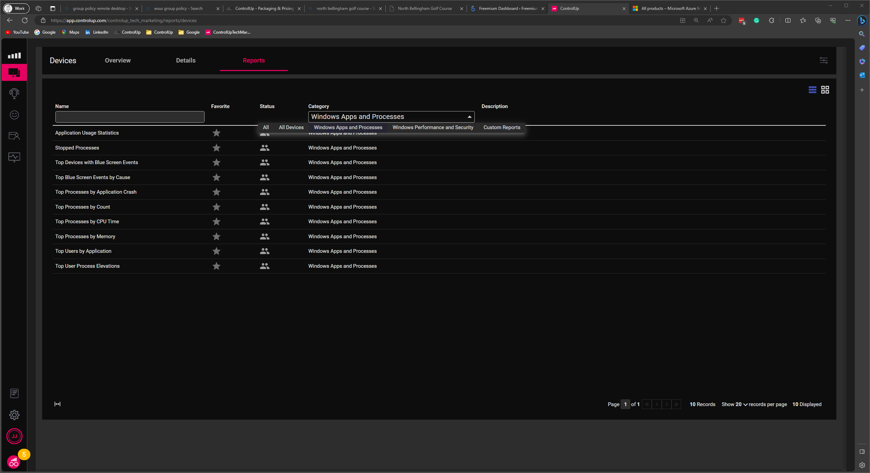The image size is (870, 473).
Task: Click the list view icon
Action: pos(812,90)
